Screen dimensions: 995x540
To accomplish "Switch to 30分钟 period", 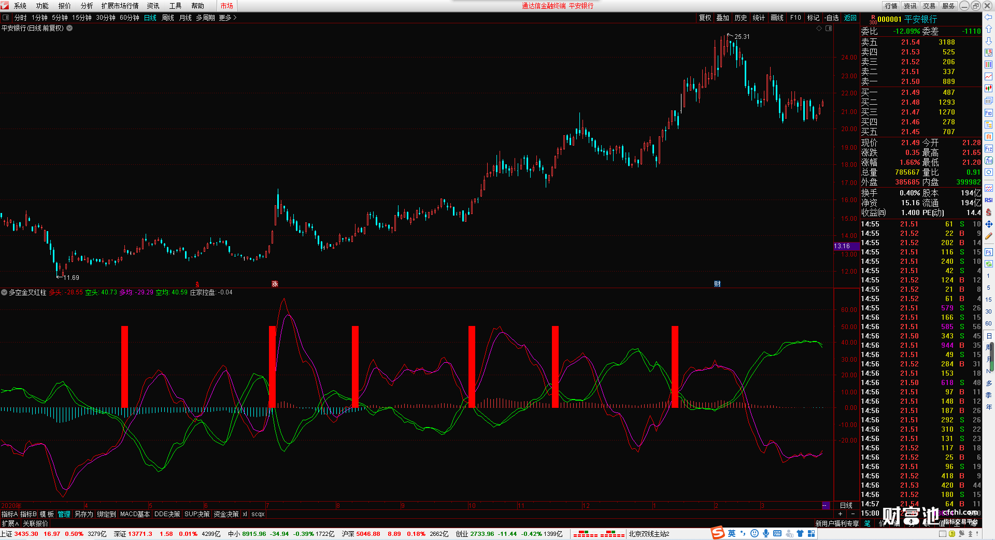I will [x=106, y=18].
